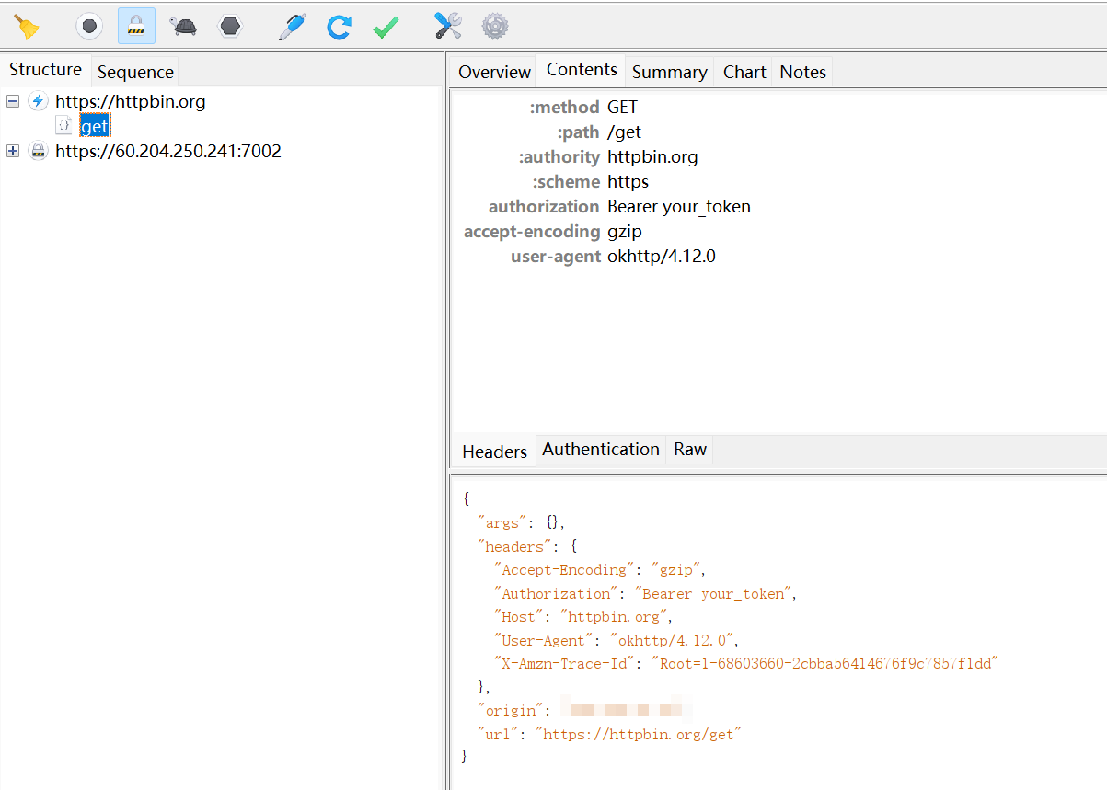
Task: Select the get request item
Action: (95, 126)
